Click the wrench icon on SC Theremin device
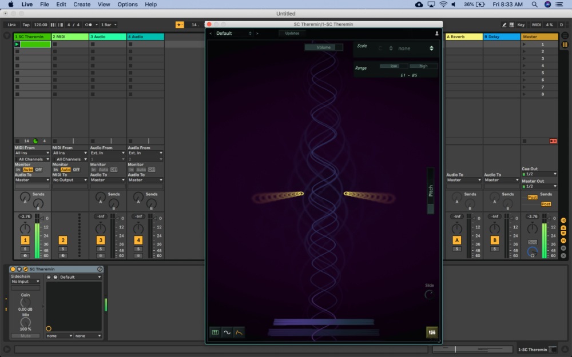Image resolution: width=572 pixels, height=357 pixels. point(25,269)
